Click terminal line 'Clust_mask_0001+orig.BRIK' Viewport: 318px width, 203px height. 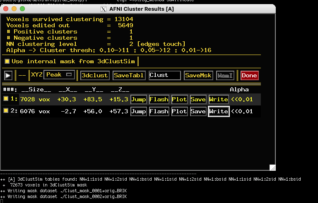coord(64,191)
